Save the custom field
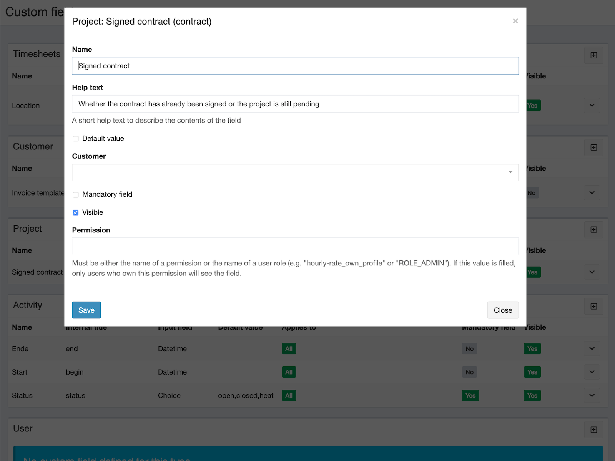 click(x=86, y=310)
